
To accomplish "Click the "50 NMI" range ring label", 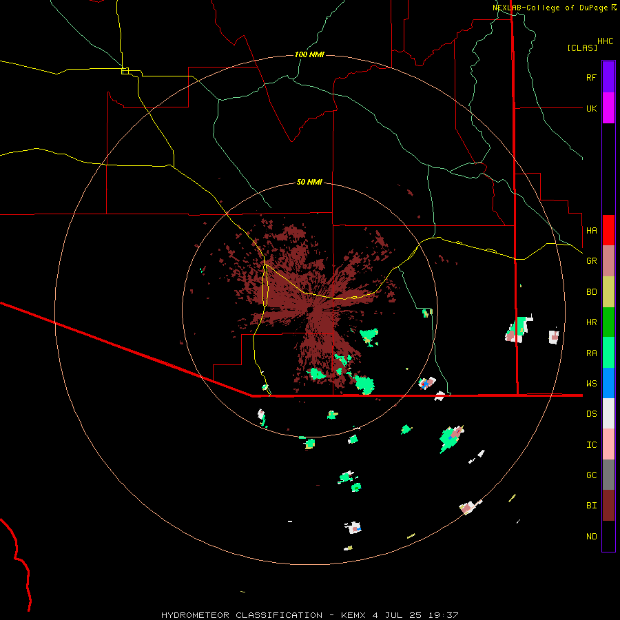I will (x=309, y=182).
